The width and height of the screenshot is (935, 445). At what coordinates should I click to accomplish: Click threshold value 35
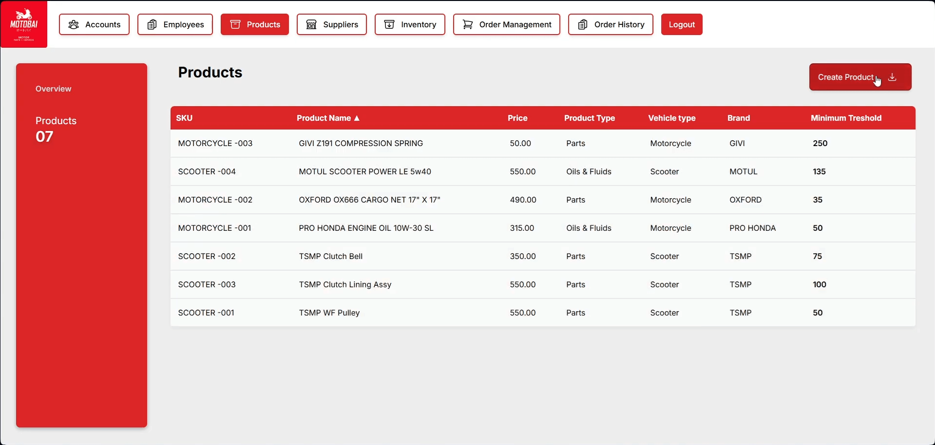pos(818,200)
